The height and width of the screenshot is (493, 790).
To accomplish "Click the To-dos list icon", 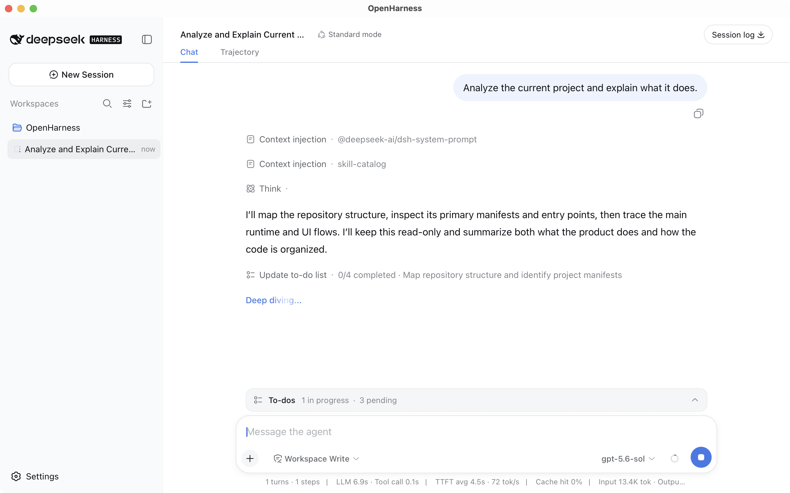I will pos(258,400).
